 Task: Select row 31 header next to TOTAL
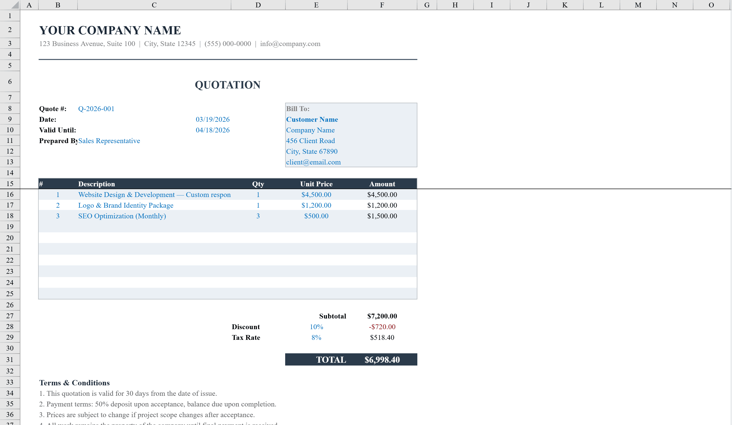10,359
